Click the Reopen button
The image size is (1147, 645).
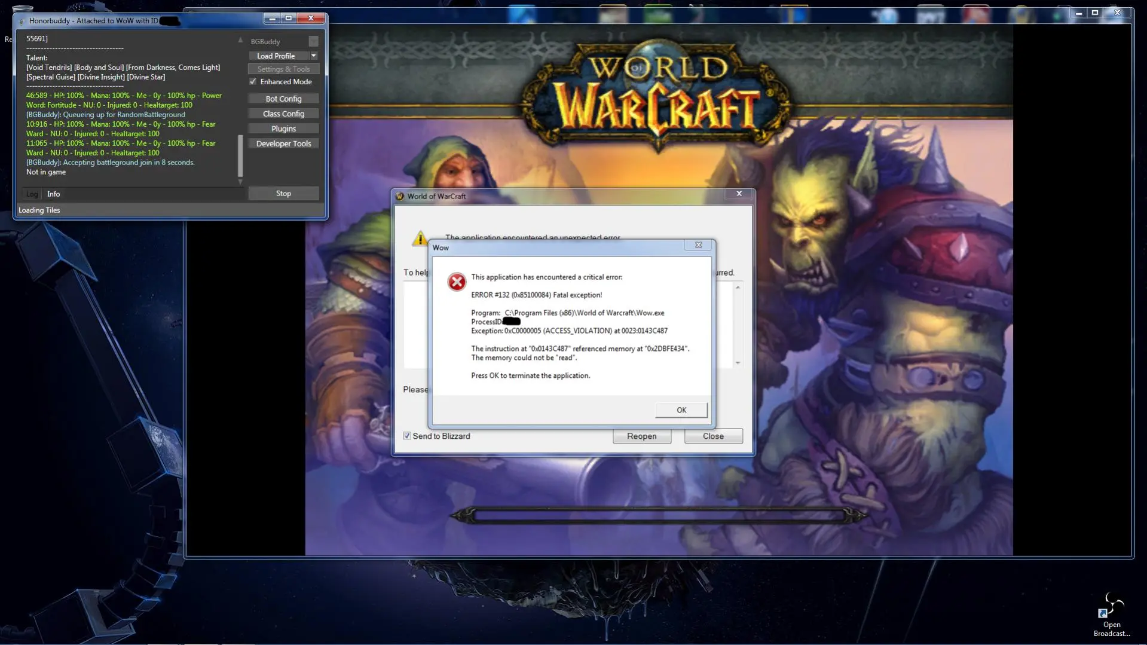point(641,436)
